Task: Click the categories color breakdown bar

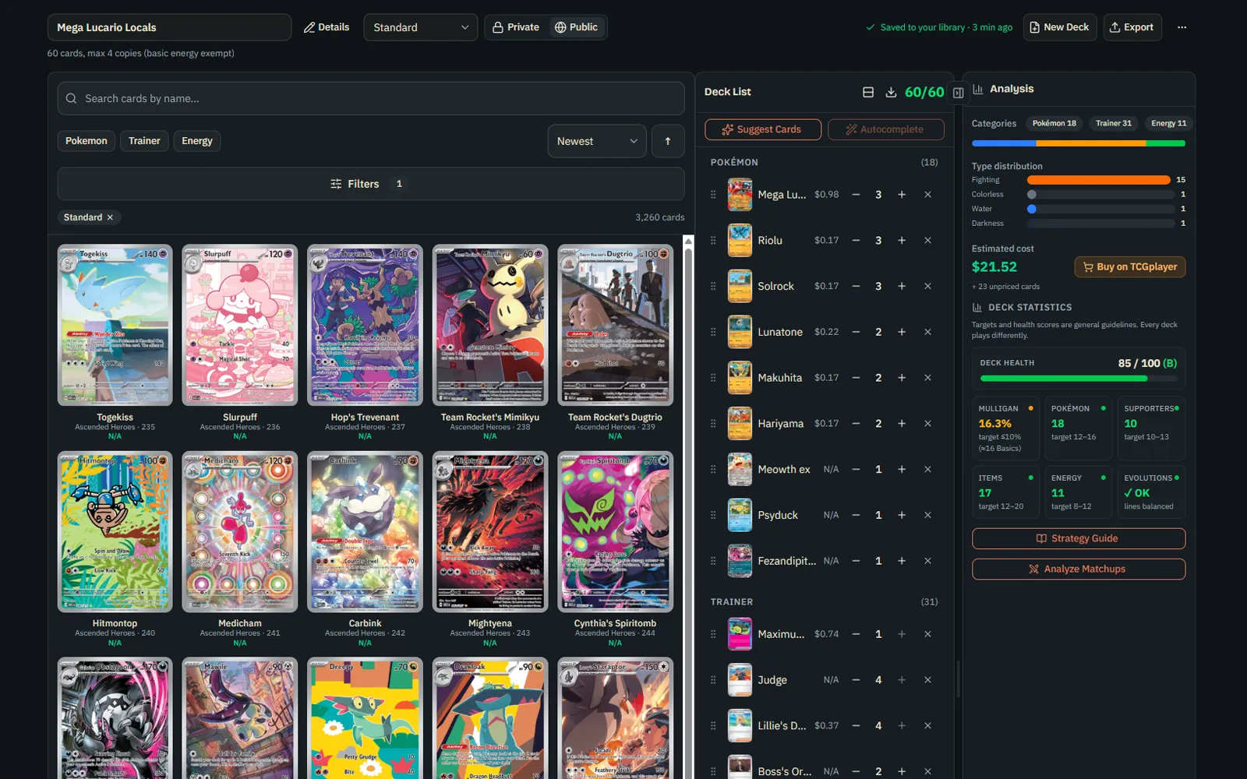Action: 1079,143
